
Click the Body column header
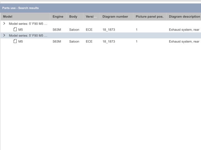click(73, 17)
